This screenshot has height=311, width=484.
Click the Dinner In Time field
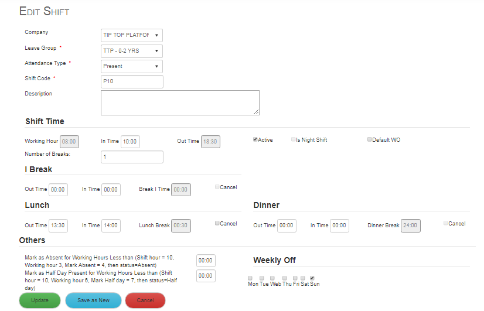pyautogui.click(x=339, y=225)
